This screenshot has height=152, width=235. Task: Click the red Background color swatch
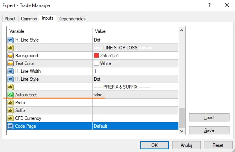click(x=96, y=56)
